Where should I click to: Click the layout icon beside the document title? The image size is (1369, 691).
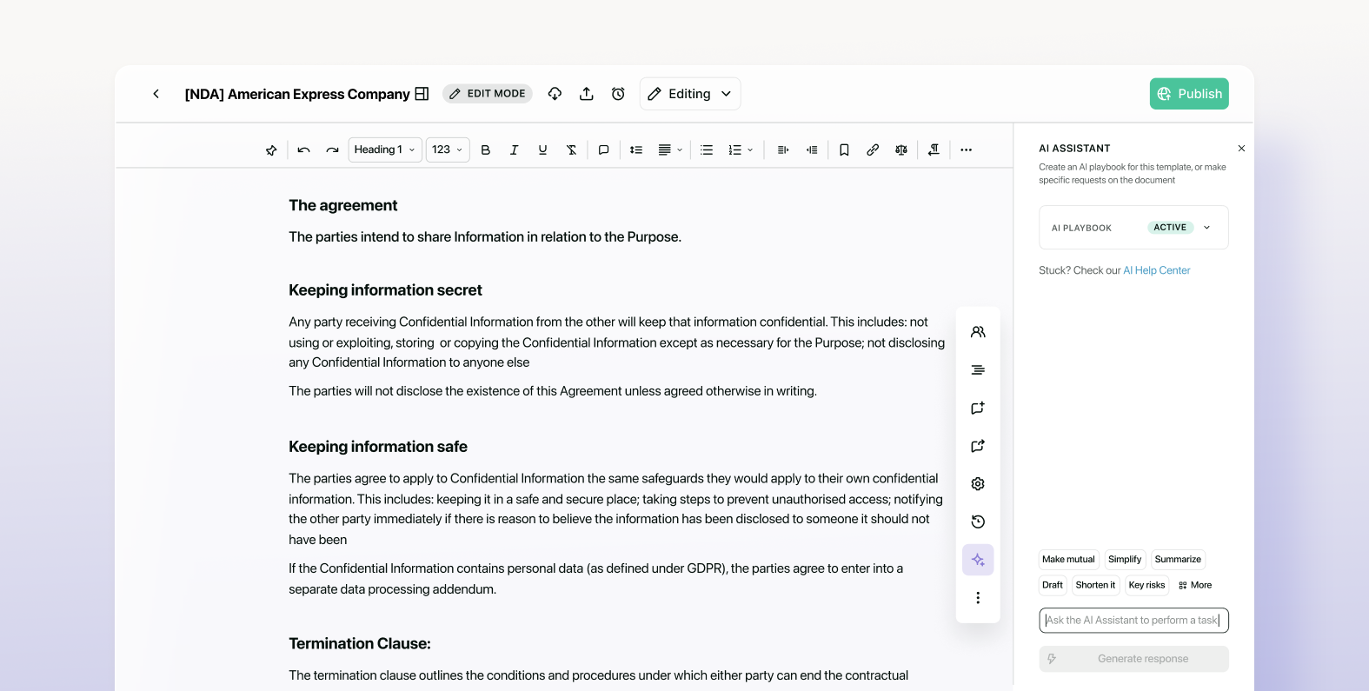click(422, 94)
